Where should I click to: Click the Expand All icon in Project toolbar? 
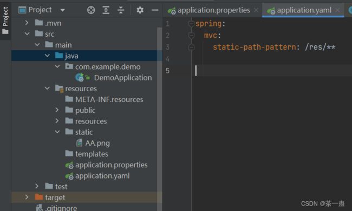click(x=106, y=10)
